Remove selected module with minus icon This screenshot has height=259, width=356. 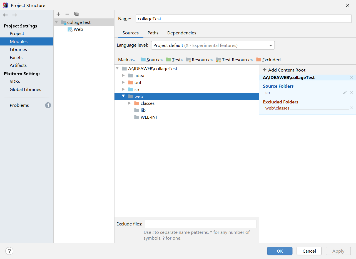click(67, 14)
